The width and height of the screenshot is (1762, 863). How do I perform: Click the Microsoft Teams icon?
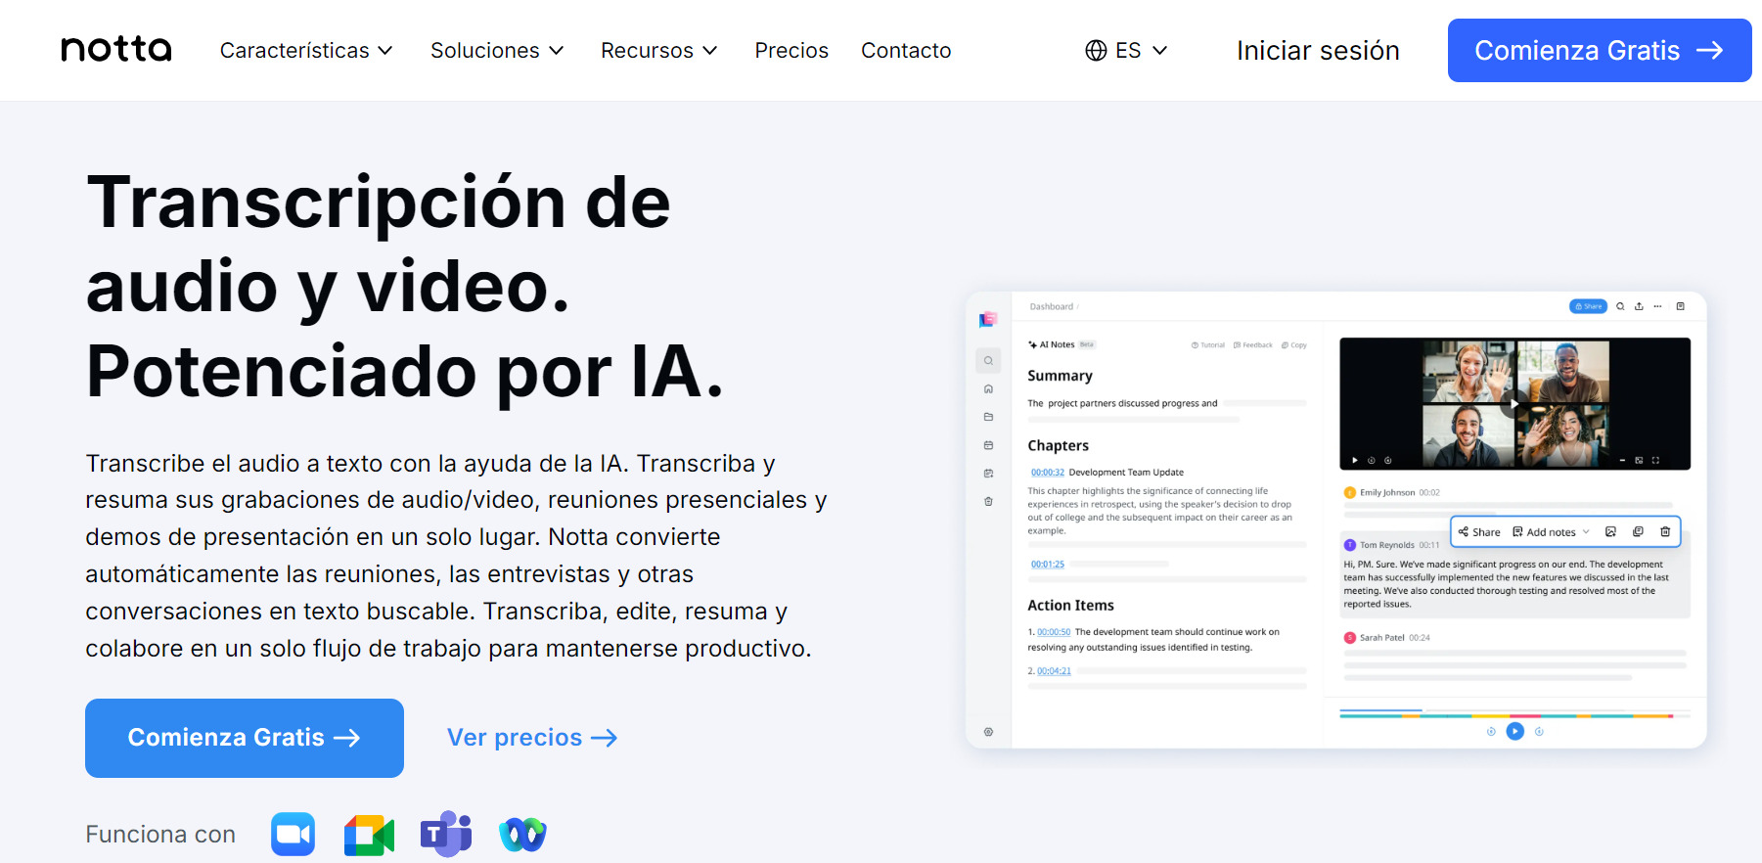coord(446,834)
